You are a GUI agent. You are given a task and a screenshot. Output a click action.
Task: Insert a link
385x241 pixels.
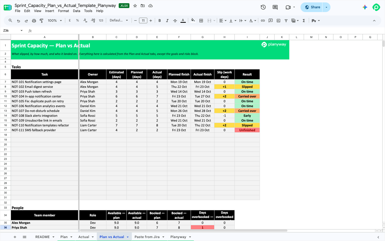tap(263, 21)
